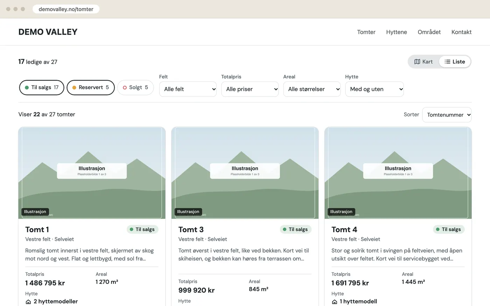Open the Alle størrelser dropdown

tap(312, 89)
